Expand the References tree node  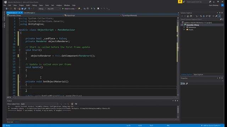pos(184,27)
